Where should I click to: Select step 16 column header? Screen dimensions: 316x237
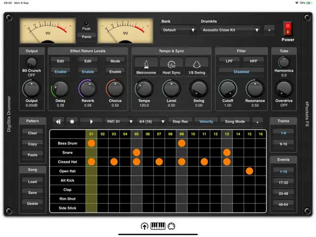click(x=260, y=134)
